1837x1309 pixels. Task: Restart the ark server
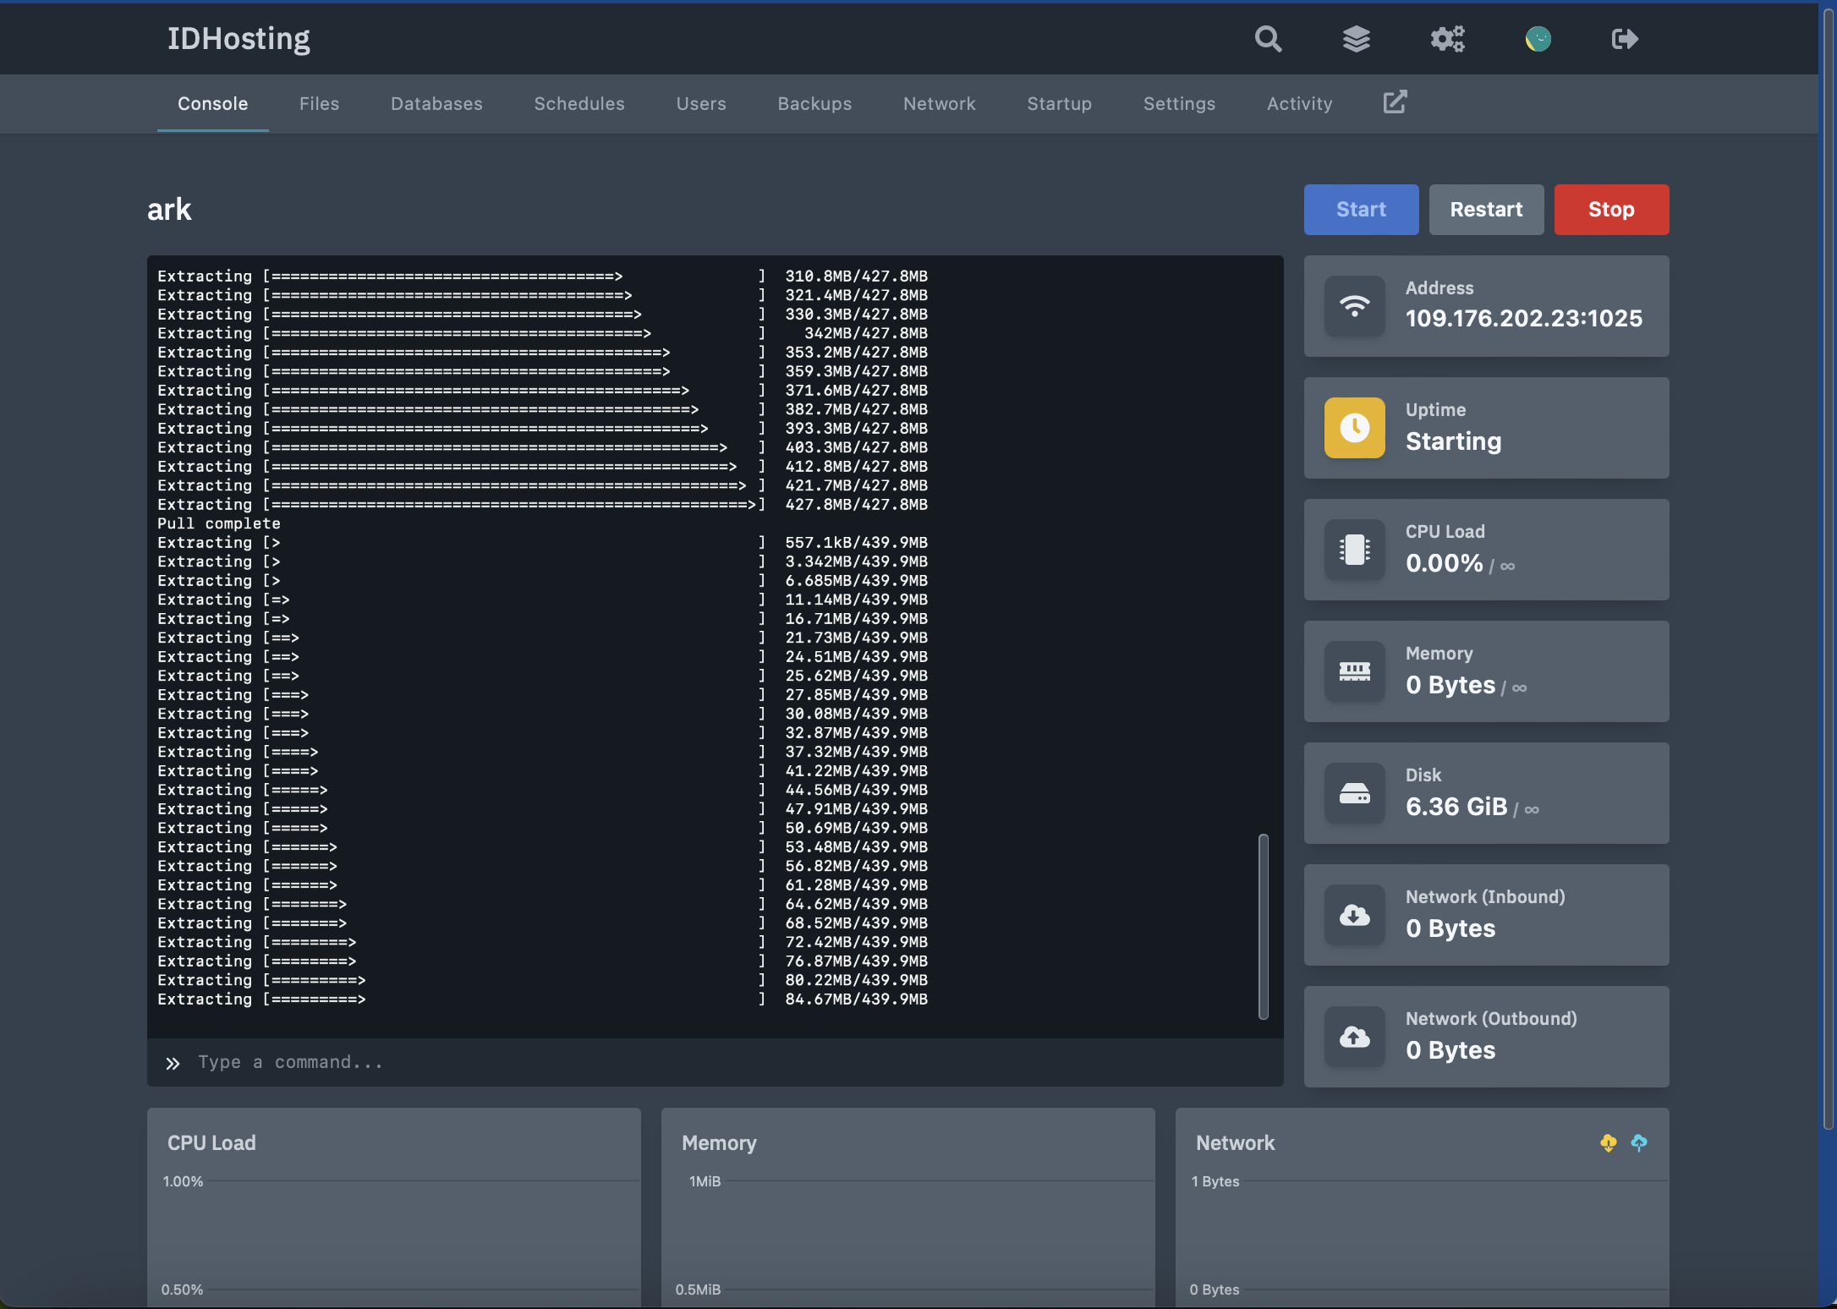point(1486,210)
